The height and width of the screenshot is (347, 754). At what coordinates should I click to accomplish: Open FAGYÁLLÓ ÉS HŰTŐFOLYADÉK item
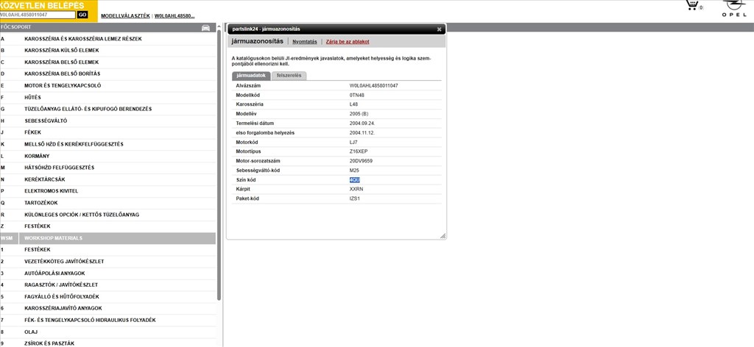click(62, 296)
